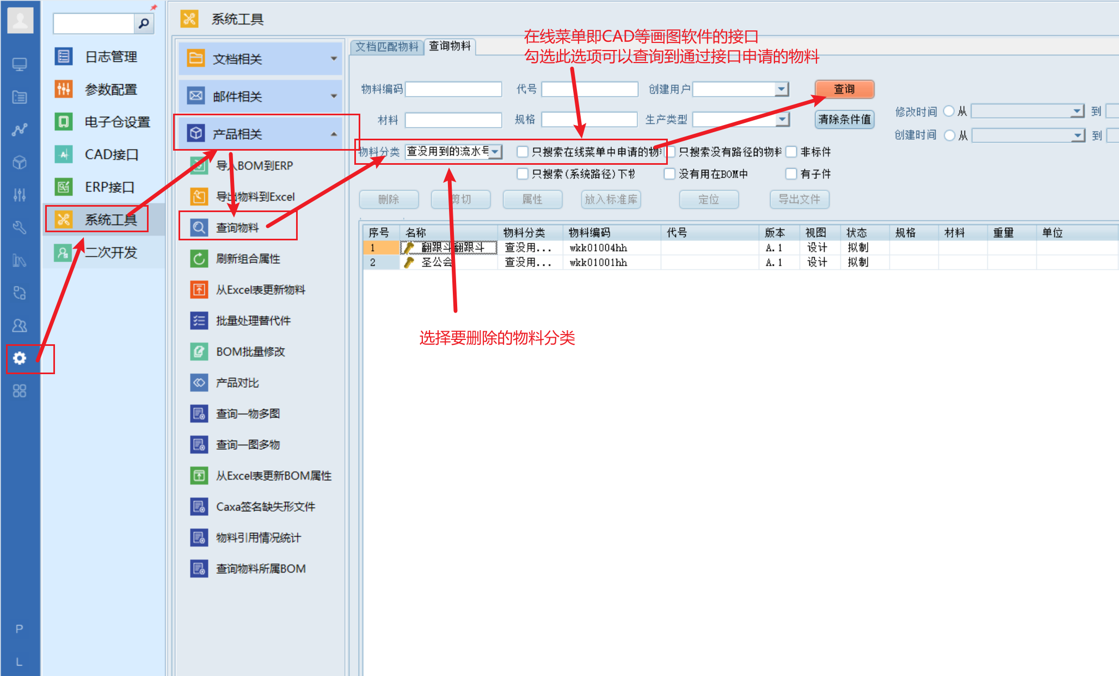
Task: Tick 只搜索(系统路径)下 checkbox
Action: (522, 173)
